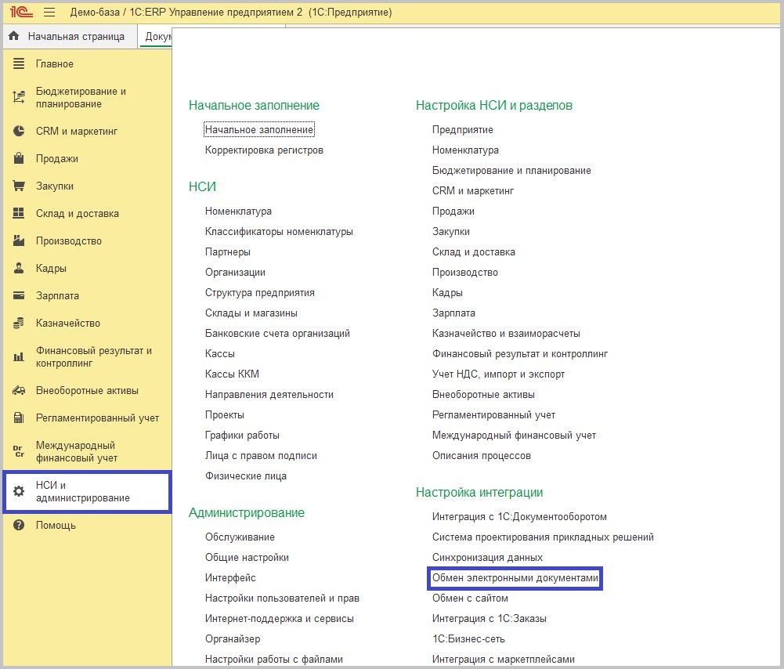Open Обмен электронными документами link
Viewport: 784px width, 669px height.
point(515,578)
